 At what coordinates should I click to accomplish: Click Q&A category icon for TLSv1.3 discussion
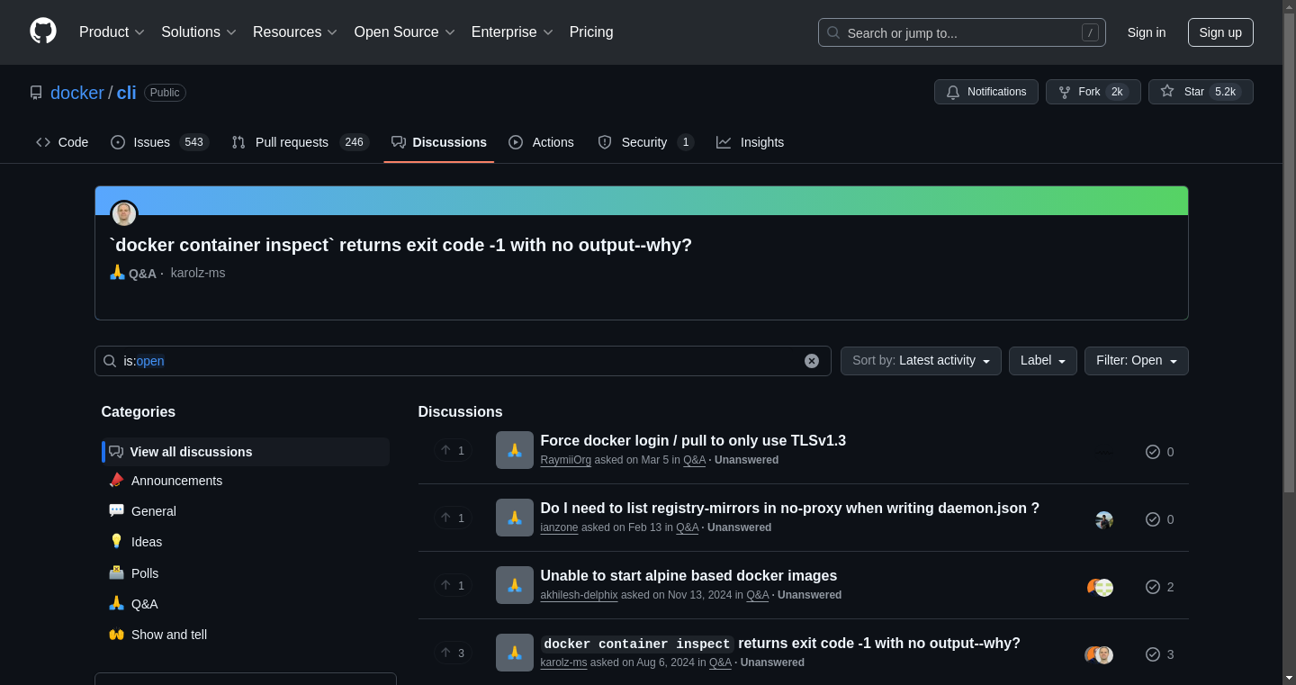515,450
